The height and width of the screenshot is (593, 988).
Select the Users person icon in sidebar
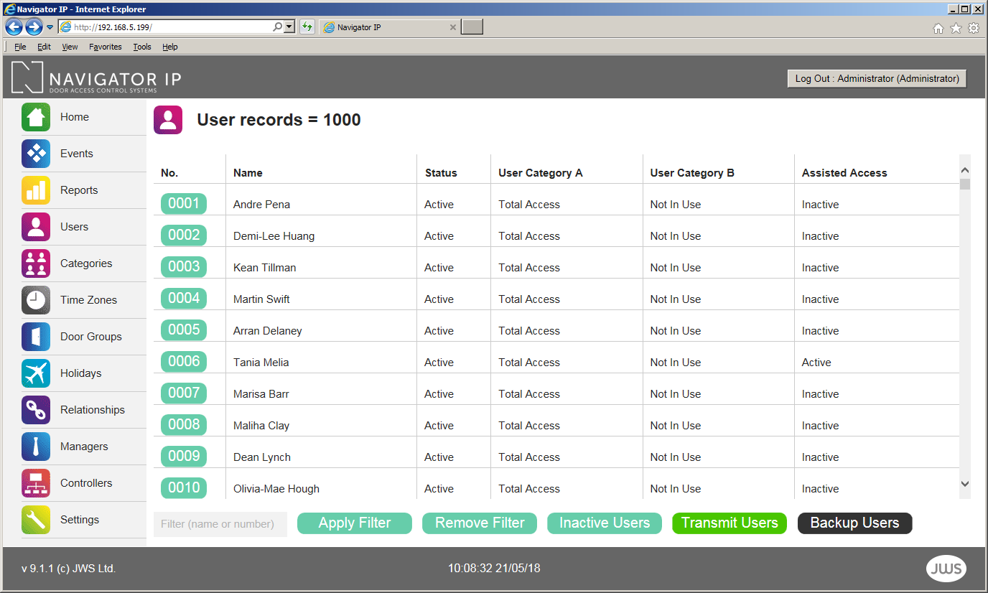click(x=36, y=227)
